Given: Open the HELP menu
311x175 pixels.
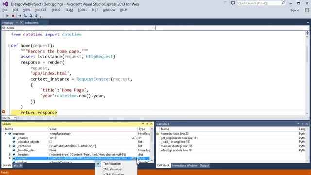Looking at the screenshot, I should 123,10.
